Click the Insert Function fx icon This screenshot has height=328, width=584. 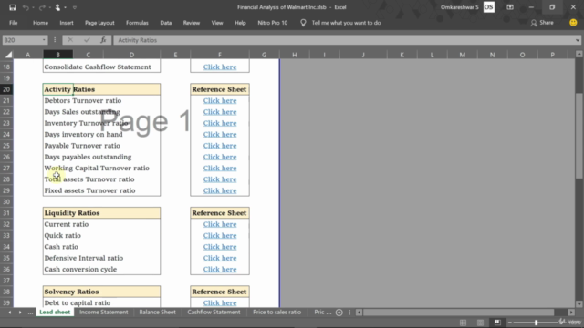[x=103, y=40]
